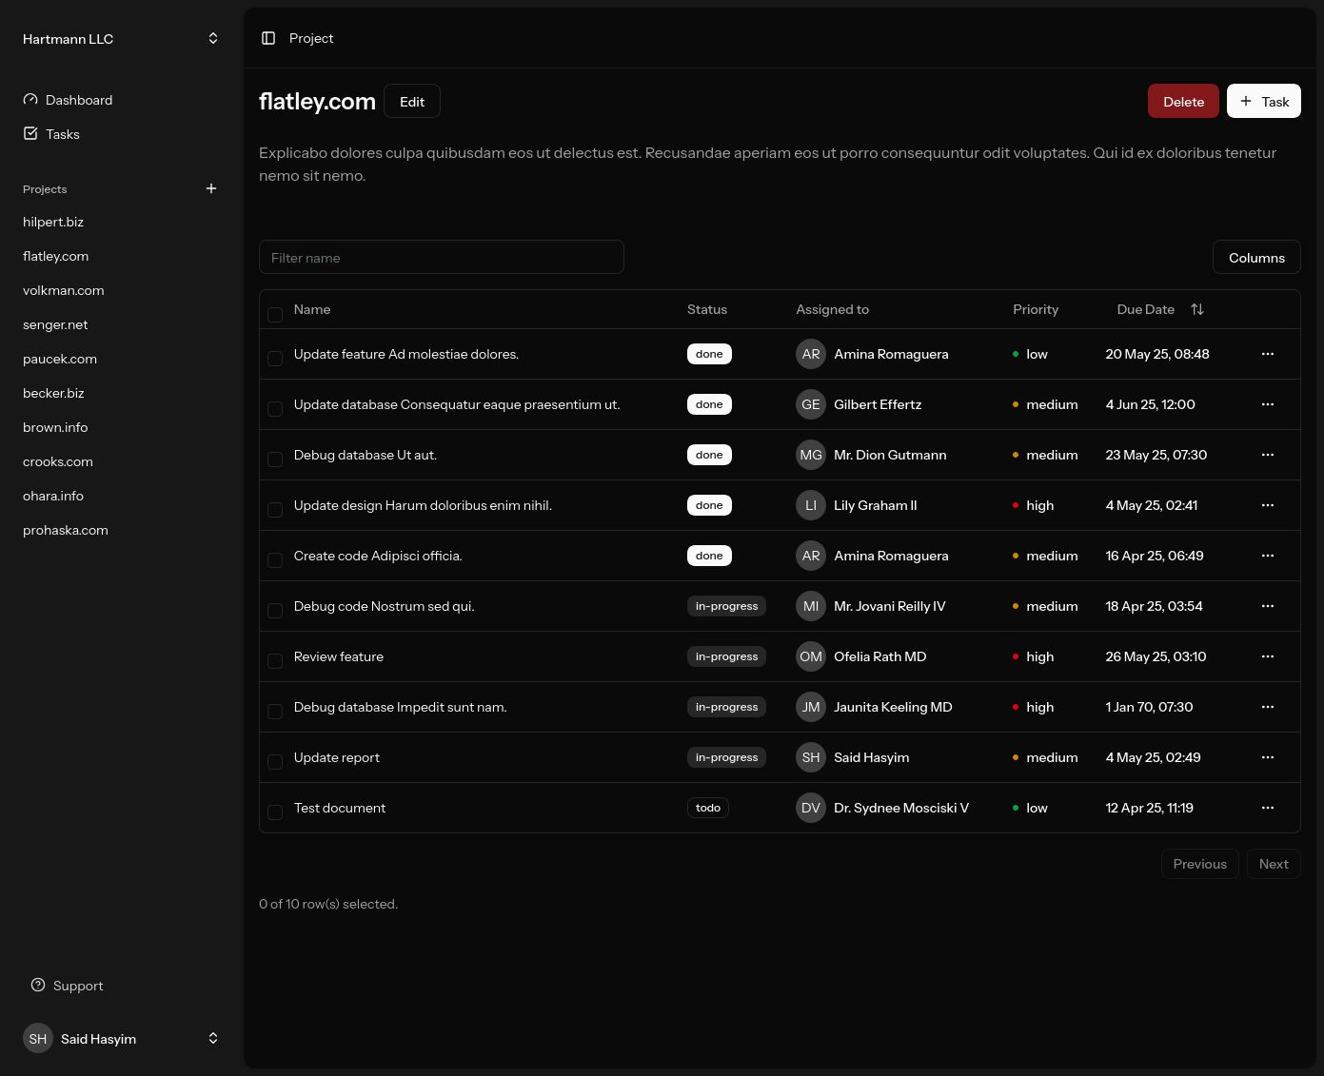Viewport: 1324px width, 1076px height.
Task: Open row actions for Test document
Action: click(1267, 808)
